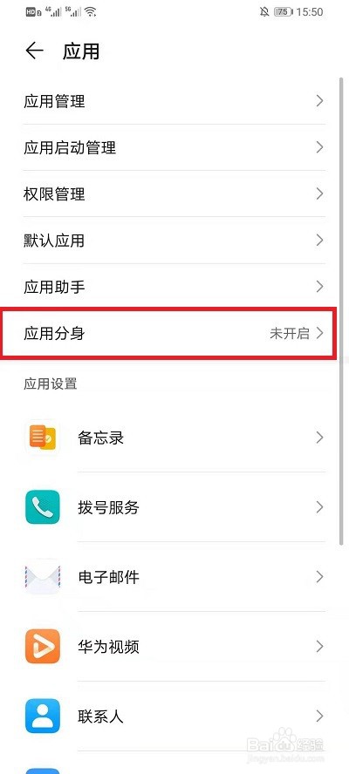Tap the muted bell status icon
The width and height of the screenshot is (349, 774).
click(264, 12)
